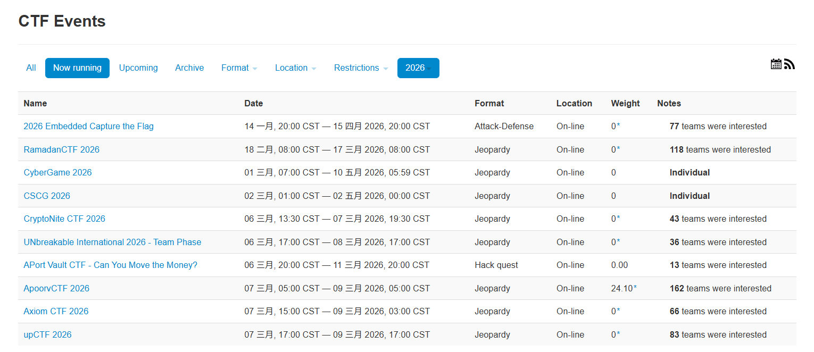814x352 pixels.
Task: Open 2026 Embedded Capture the Flag event
Action: pos(88,127)
